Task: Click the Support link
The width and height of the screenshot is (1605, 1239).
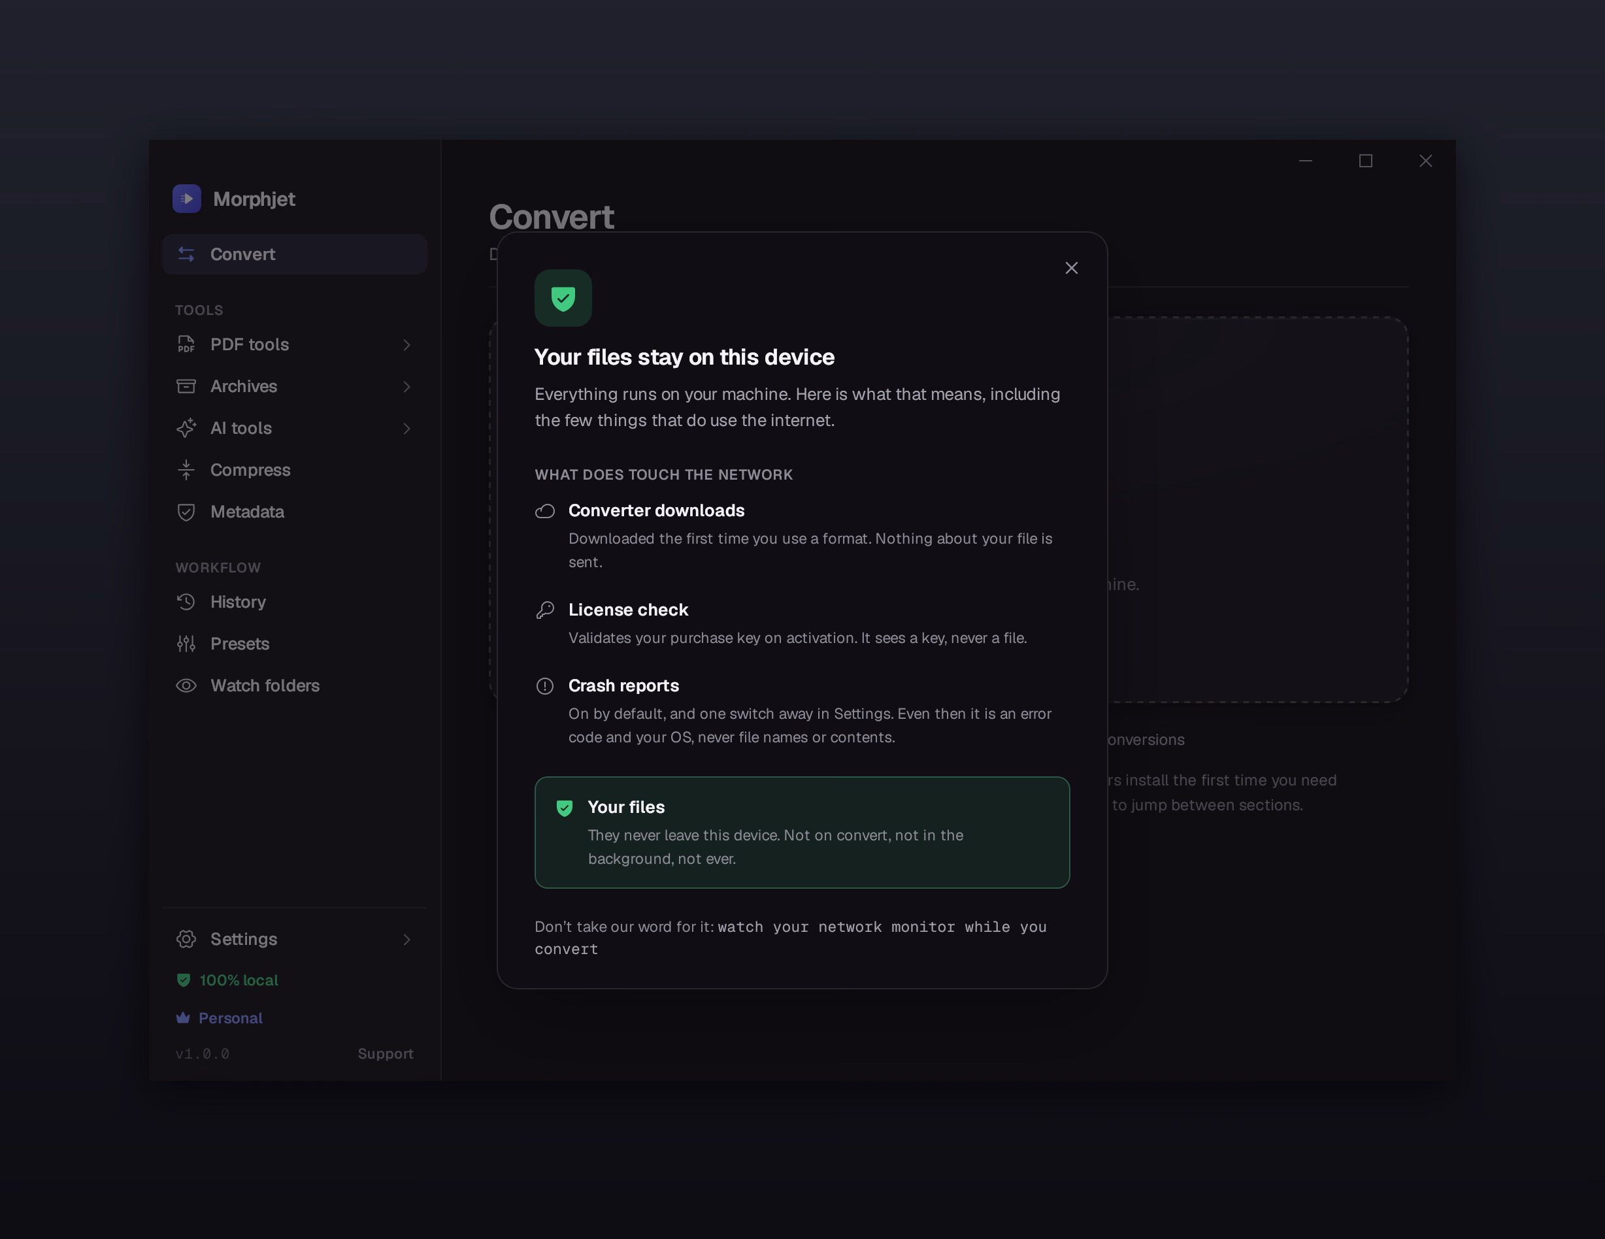Action: tap(385, 1054)
